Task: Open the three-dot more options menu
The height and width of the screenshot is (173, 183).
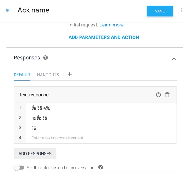Action: [x=182, y=11]
